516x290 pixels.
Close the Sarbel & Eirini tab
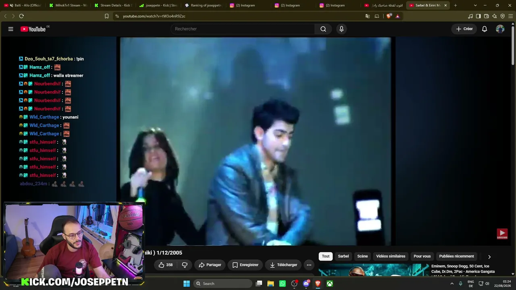click(x=445, y=5)
